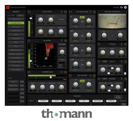Load the Keys user preset
The width and height of the screenshot is (133, 121).
pos(13,82)
